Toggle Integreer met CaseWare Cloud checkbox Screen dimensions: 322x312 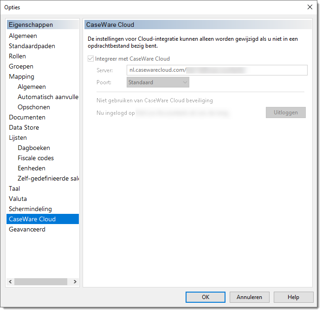tap(90, 59)
